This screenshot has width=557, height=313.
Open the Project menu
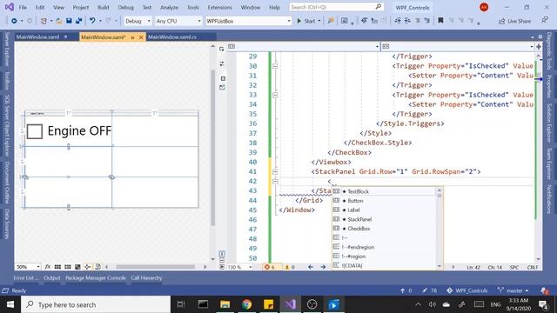pos(81,7)
